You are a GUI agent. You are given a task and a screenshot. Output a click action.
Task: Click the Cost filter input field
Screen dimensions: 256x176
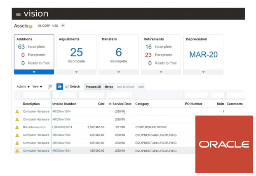(92, 95)
